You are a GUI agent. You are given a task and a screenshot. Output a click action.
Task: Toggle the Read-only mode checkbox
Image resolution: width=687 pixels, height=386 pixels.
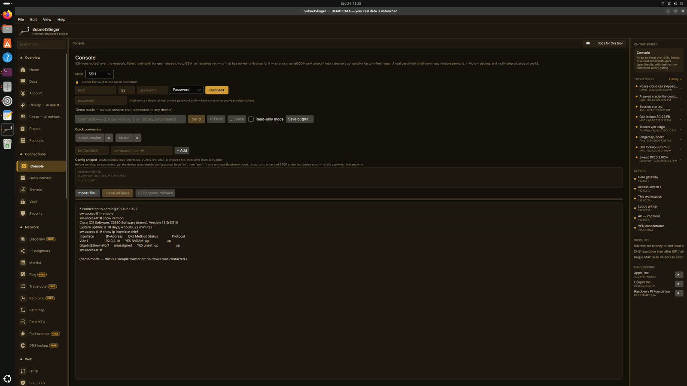pos(251,119)
